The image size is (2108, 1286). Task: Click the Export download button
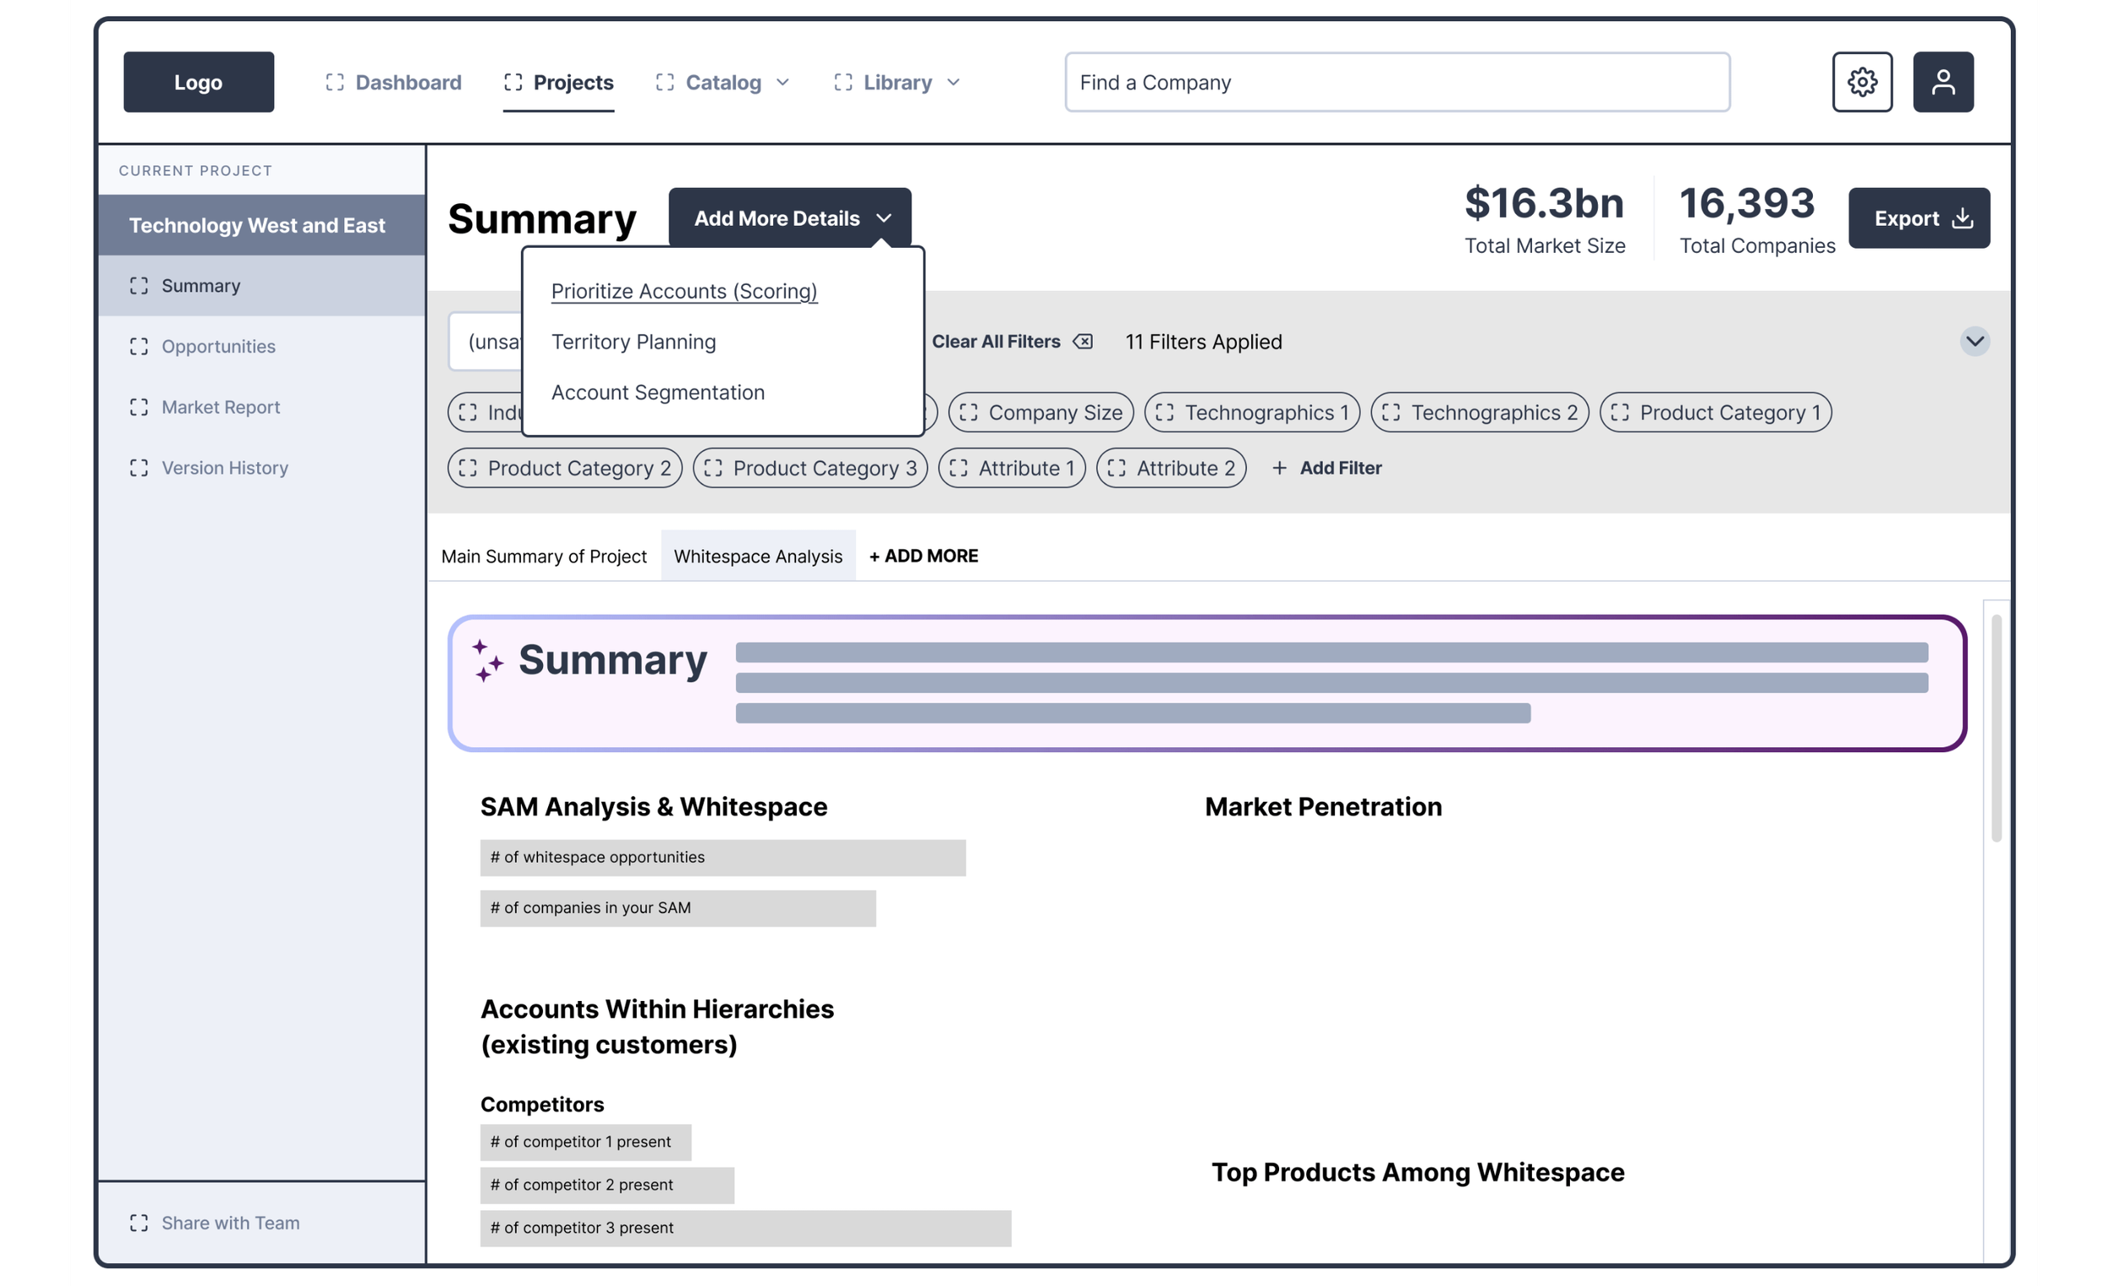pos(1918,218)
